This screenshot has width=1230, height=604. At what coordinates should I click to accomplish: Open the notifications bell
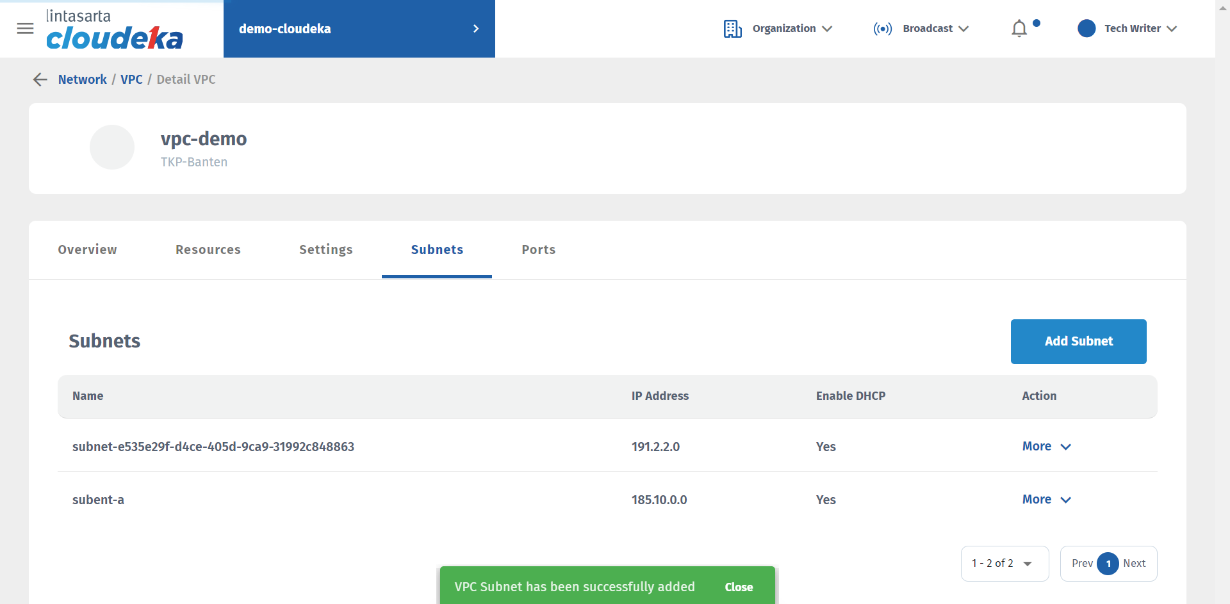click(1019, 29)
